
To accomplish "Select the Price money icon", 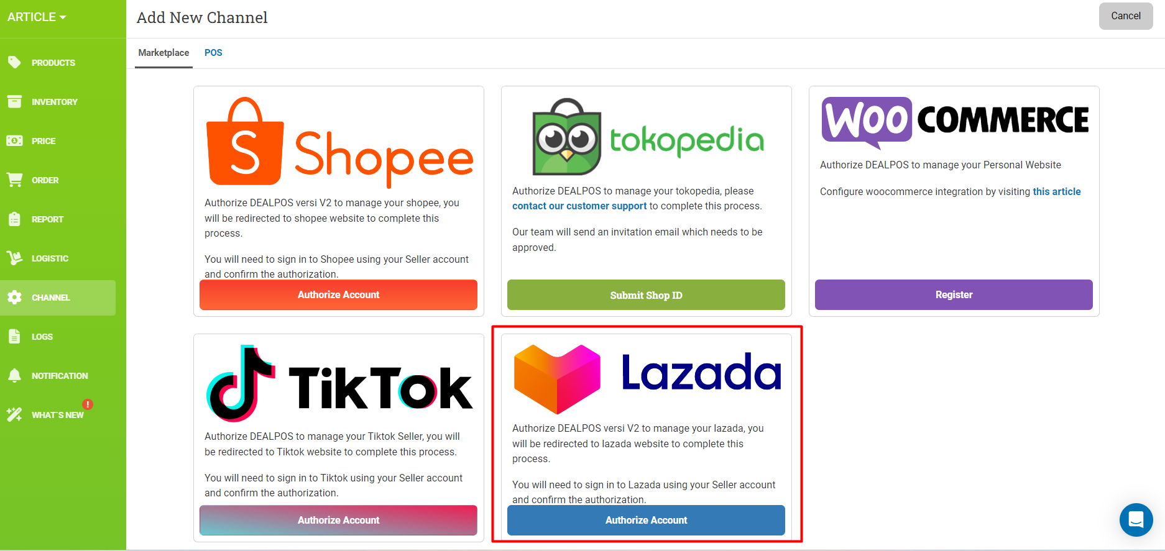I will coord(14,140).
